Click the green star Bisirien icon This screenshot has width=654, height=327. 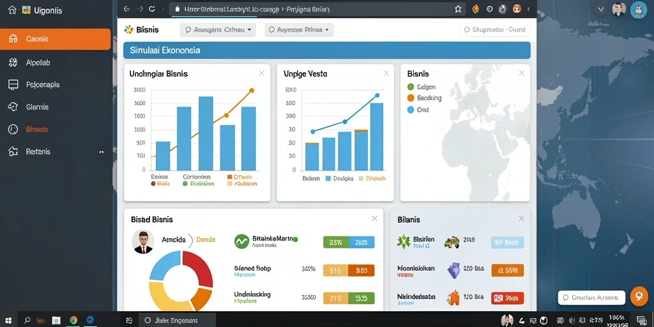click(x=404, y=242)
